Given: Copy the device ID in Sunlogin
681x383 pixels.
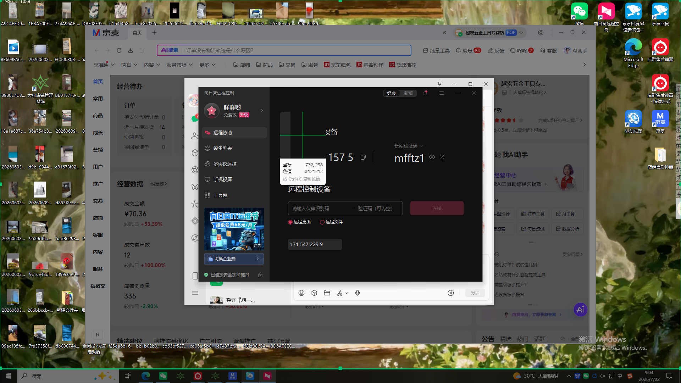Looking at the screenshot, I should click(x=363, y=157).
